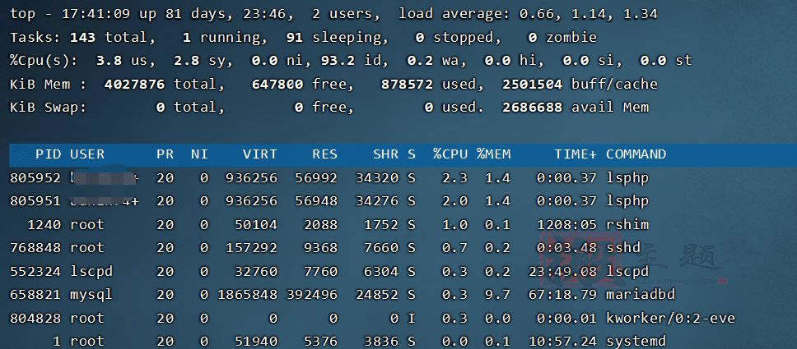Click the PID column header
Screen dimensions: 797x349
coord(49,154)
